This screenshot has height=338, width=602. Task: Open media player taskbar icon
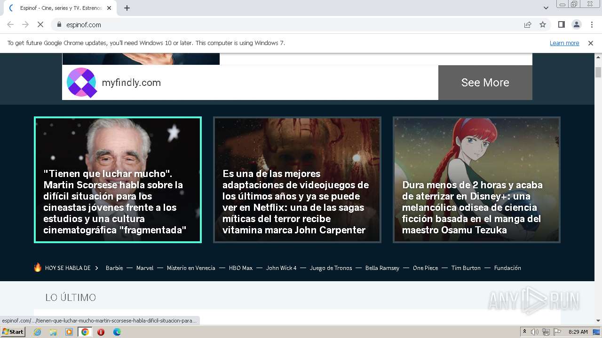tap(69, 332)
